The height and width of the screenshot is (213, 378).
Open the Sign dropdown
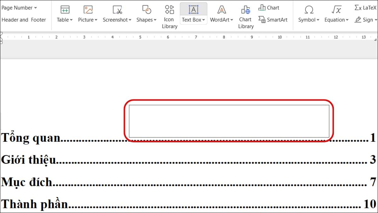click(366, 20)
